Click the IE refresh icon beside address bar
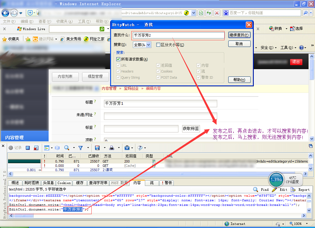315x228 pixels. 209,13
